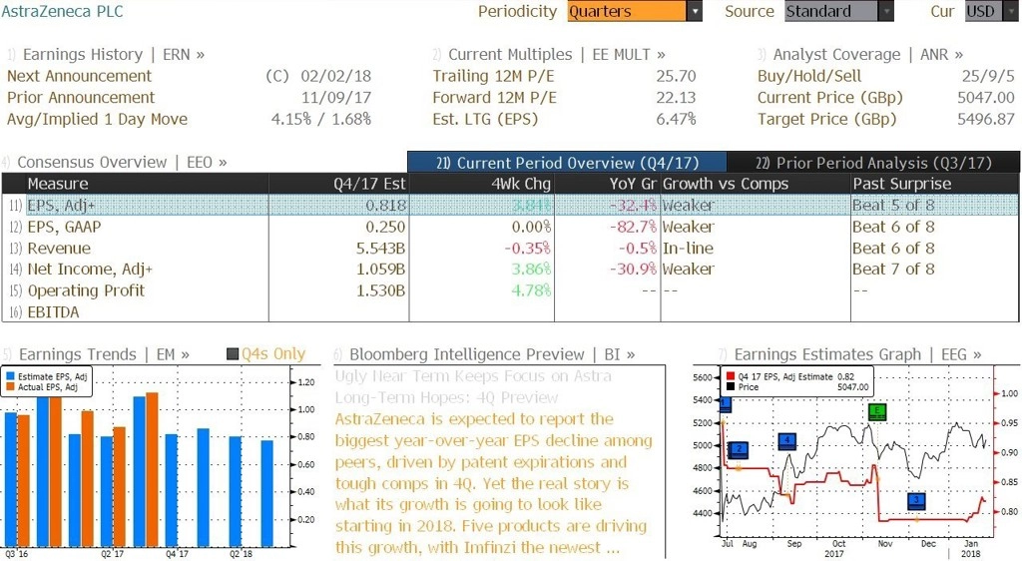Select blue marker 4 on estimates graph
This screenshot has height=561, width=1022.
click(x=787, y=441)
